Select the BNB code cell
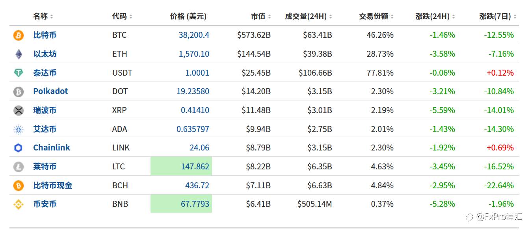The height and width of the screenshot is (232, 528). [x=120, y=204]
